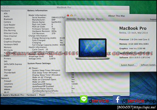Click the battery Serial Number value D864313T7U7
Viewport: 157px width, 110px height.
tap(58, 17)
